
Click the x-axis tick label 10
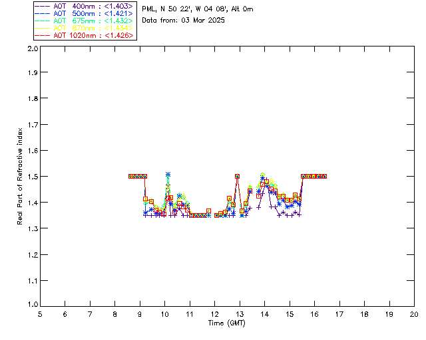[164, 314]
